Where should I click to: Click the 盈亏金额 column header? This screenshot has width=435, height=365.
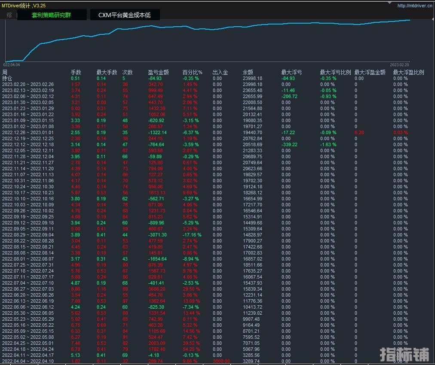(x=158, y=72)
